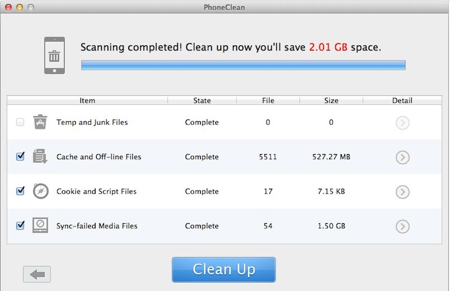Open details arrow for Temp and Junk Files

[402, 123]
